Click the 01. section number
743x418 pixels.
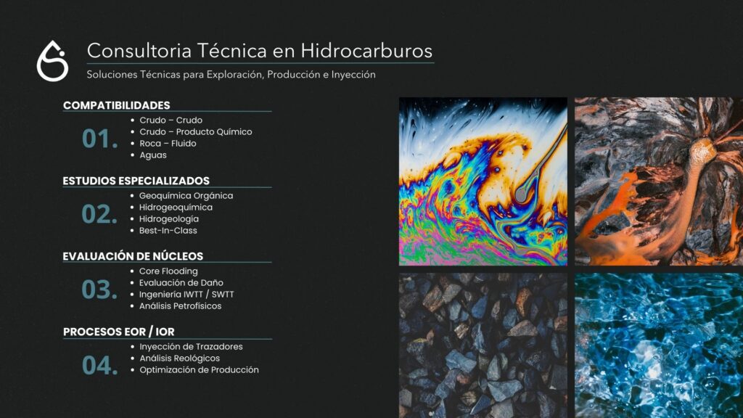99,139
